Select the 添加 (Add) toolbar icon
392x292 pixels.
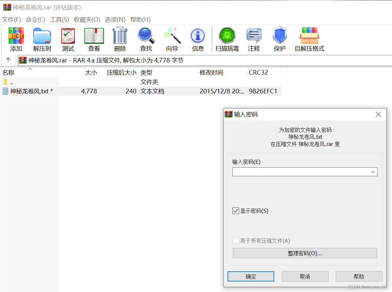pyautogui.click(x=15, y=38)
